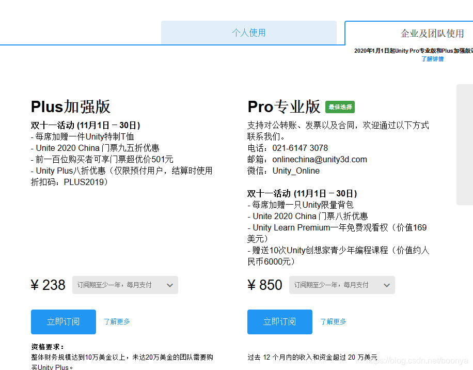The height and width of the screenshot is (370, 473).
Task: Click the 过去 12 个月内的收入 requirement text
Action: tap(312, 357)
